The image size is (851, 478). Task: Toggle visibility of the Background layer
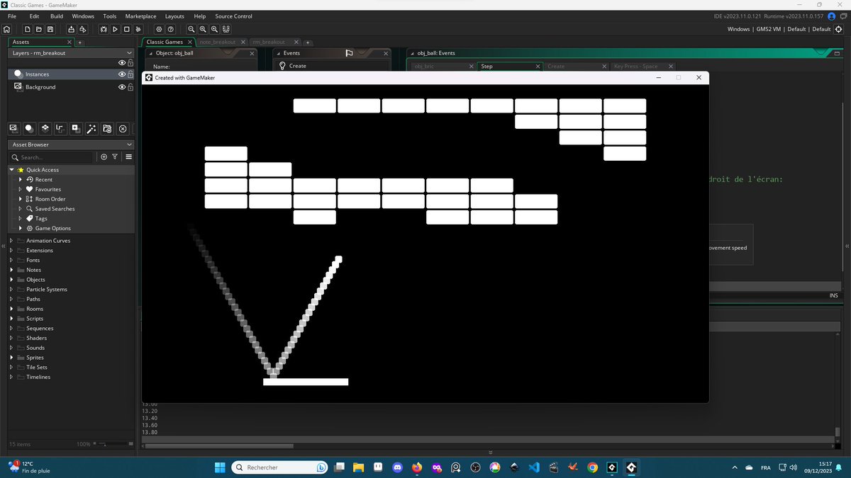pos(122,87)
